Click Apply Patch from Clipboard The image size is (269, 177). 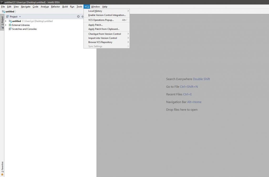(104, 29)
